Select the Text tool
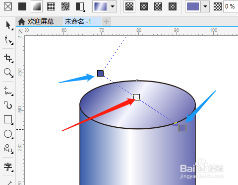 pos(8,167)
